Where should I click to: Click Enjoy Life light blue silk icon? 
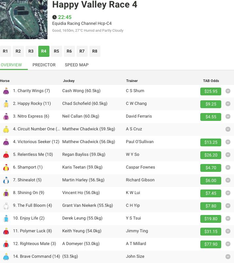(x=6, y=219)
